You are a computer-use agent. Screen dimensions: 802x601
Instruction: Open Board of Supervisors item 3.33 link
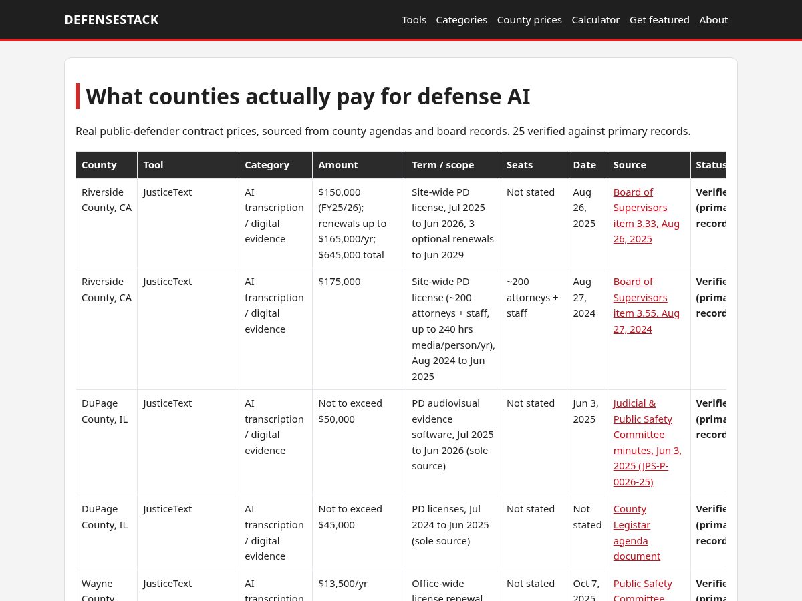646,216
